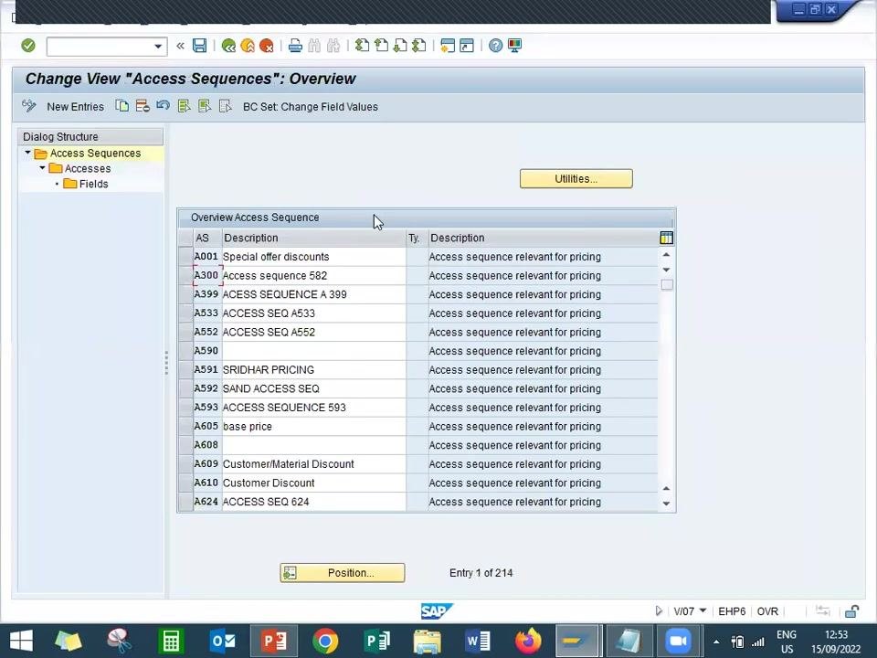Go to First Page icon
Screen dimensions: 877x658
[x=363, y=46]
